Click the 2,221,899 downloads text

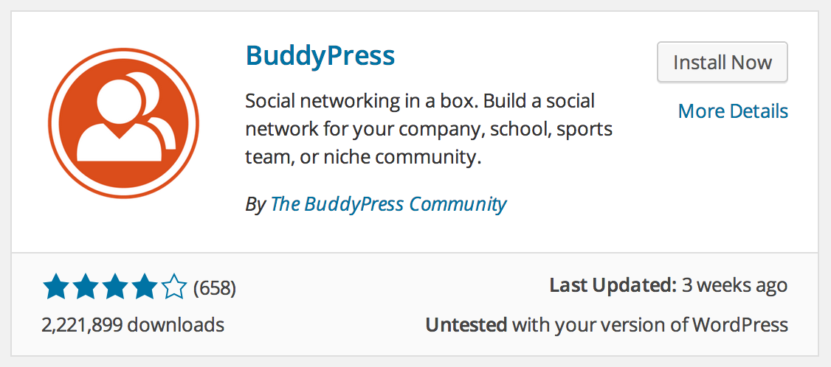tap(133, 324)
